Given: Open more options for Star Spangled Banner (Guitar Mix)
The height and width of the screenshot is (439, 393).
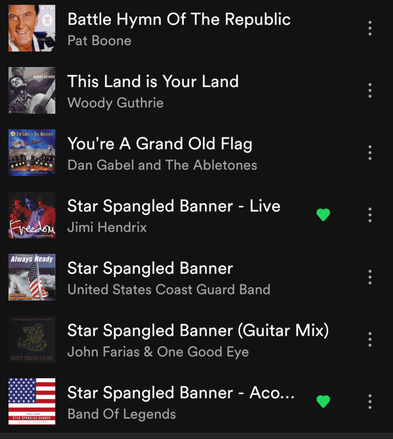Looking at the screenshot, I should pos(370,339).
